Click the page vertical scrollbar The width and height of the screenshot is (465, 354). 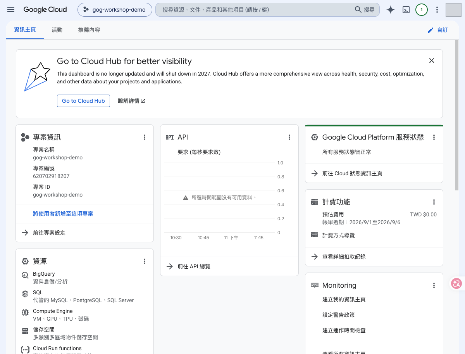point(456,114)
